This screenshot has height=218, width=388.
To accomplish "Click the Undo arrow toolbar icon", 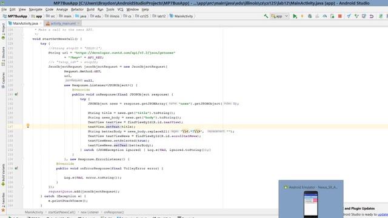I will [372, 16].
